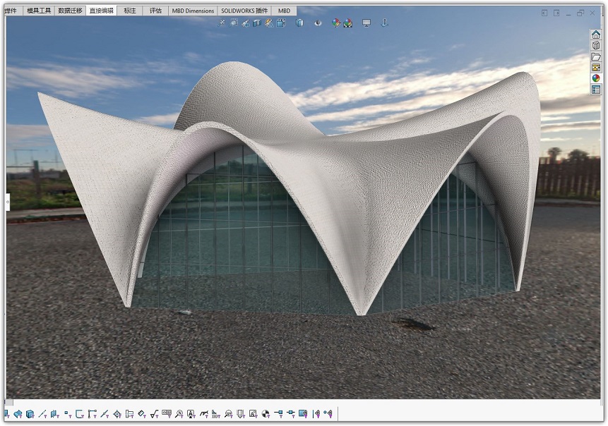This screenshot has height=426, width=608.
Task: Click the weld beads filter icon
Action: (x=216, y=415)
